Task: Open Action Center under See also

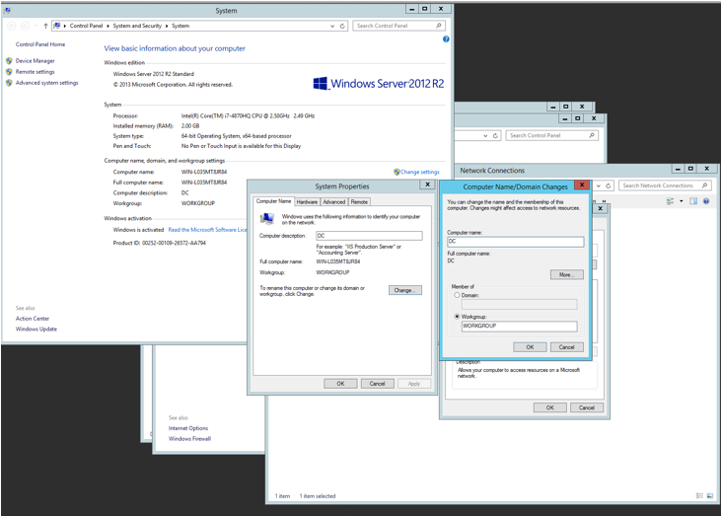Action: [33, 319]
